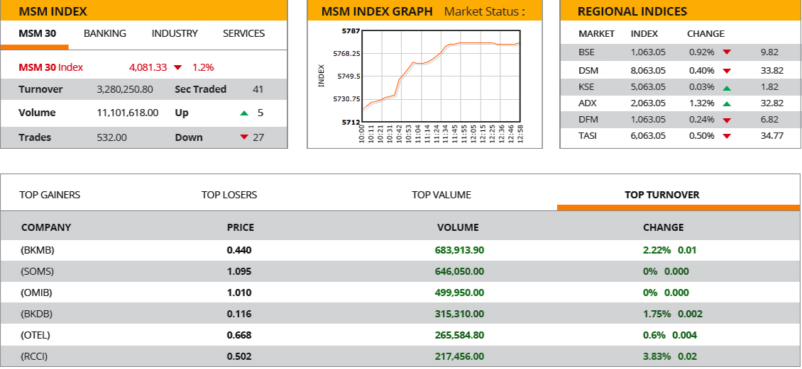Click SOMS volume 646,050.00
Screen dimensions: 802x369
click(459, 271)
